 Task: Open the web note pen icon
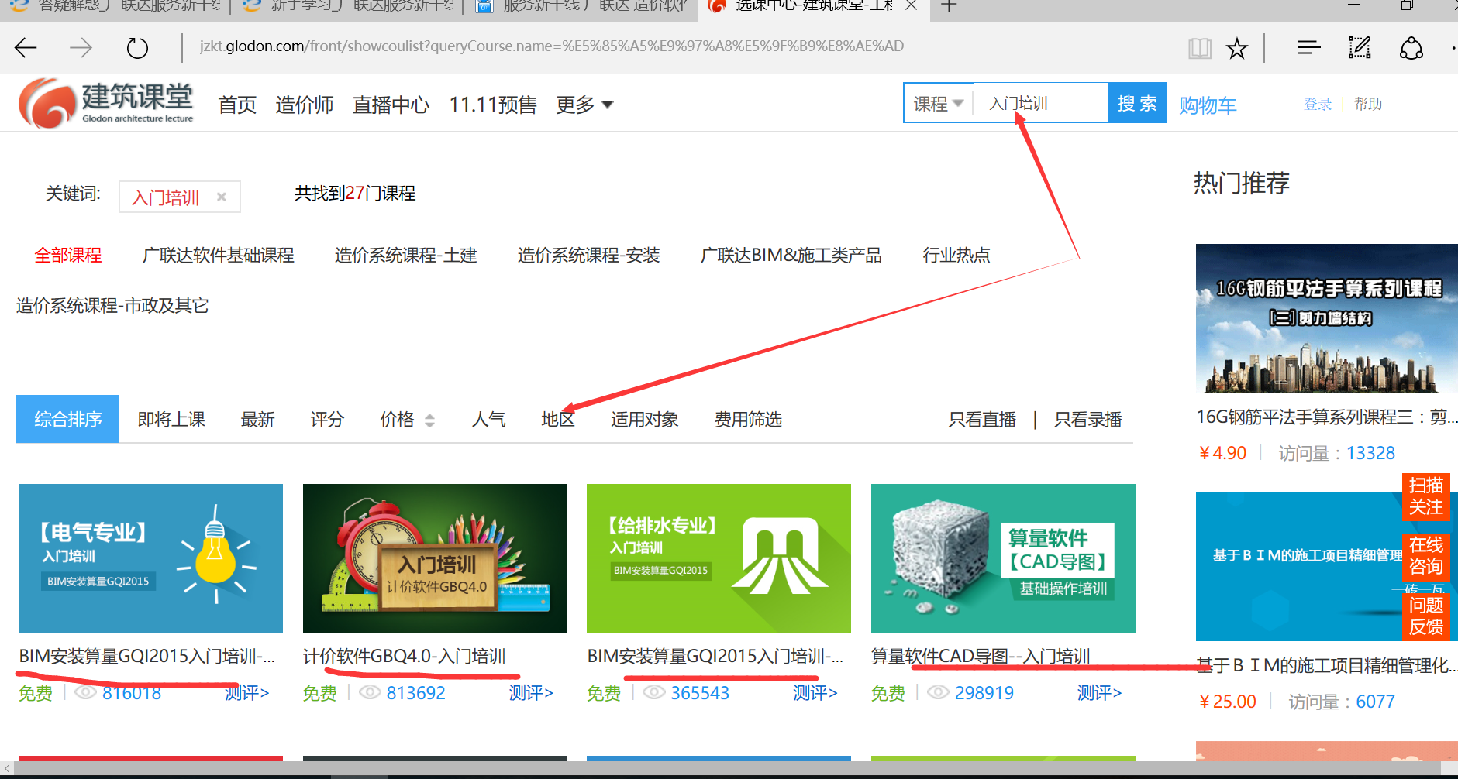pyautogui.click(x=1360, y=48)
